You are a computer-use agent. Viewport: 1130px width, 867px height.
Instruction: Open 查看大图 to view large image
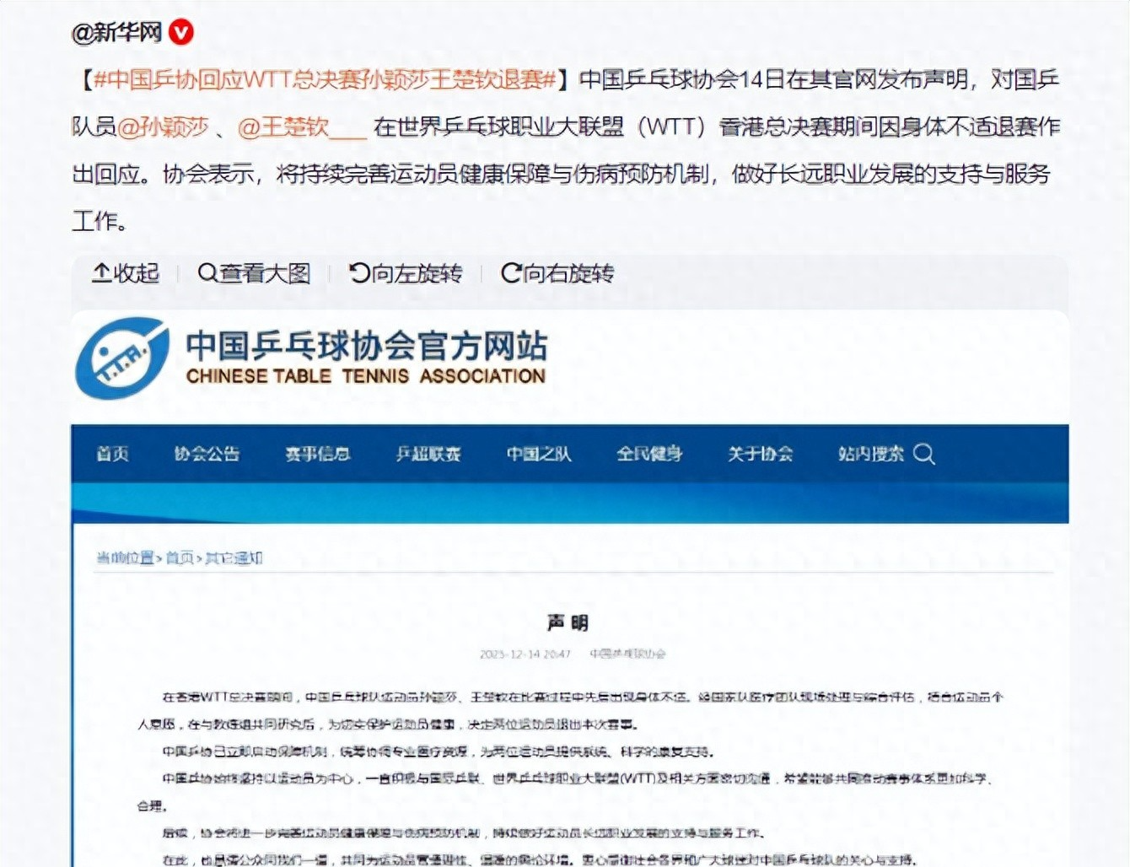(x=254, y=273)
